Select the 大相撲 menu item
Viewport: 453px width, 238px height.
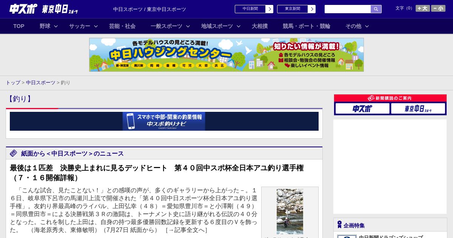(260, 26)
